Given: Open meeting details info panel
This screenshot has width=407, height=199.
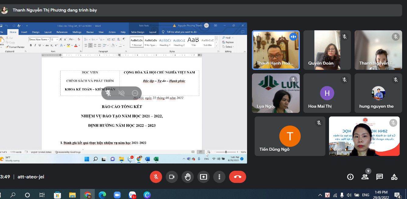Looking at the screenshot, I should 350,177.
